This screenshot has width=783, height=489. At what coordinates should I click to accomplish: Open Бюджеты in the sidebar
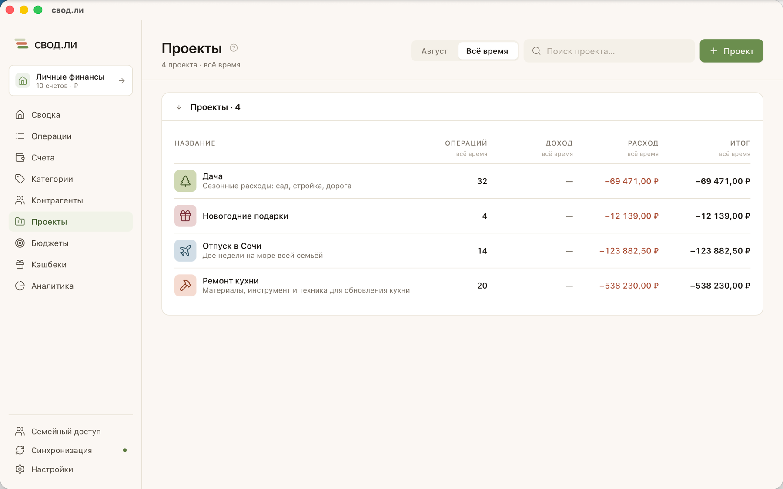point(70,243)
